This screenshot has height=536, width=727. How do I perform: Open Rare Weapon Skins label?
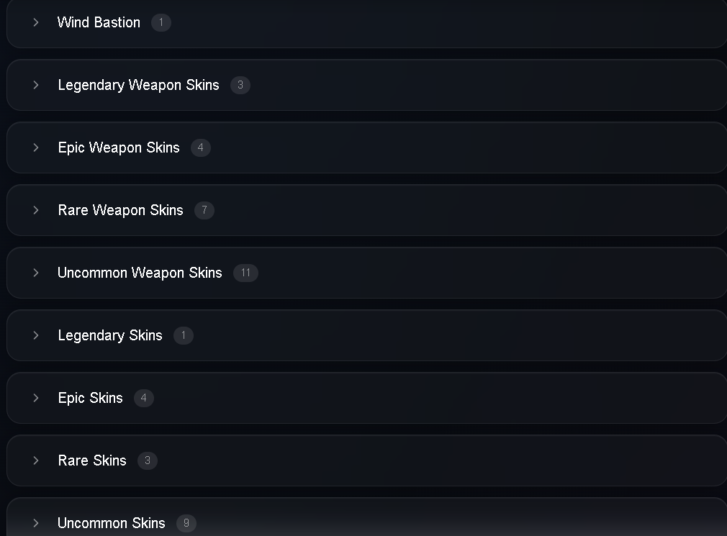pos(120,210)
